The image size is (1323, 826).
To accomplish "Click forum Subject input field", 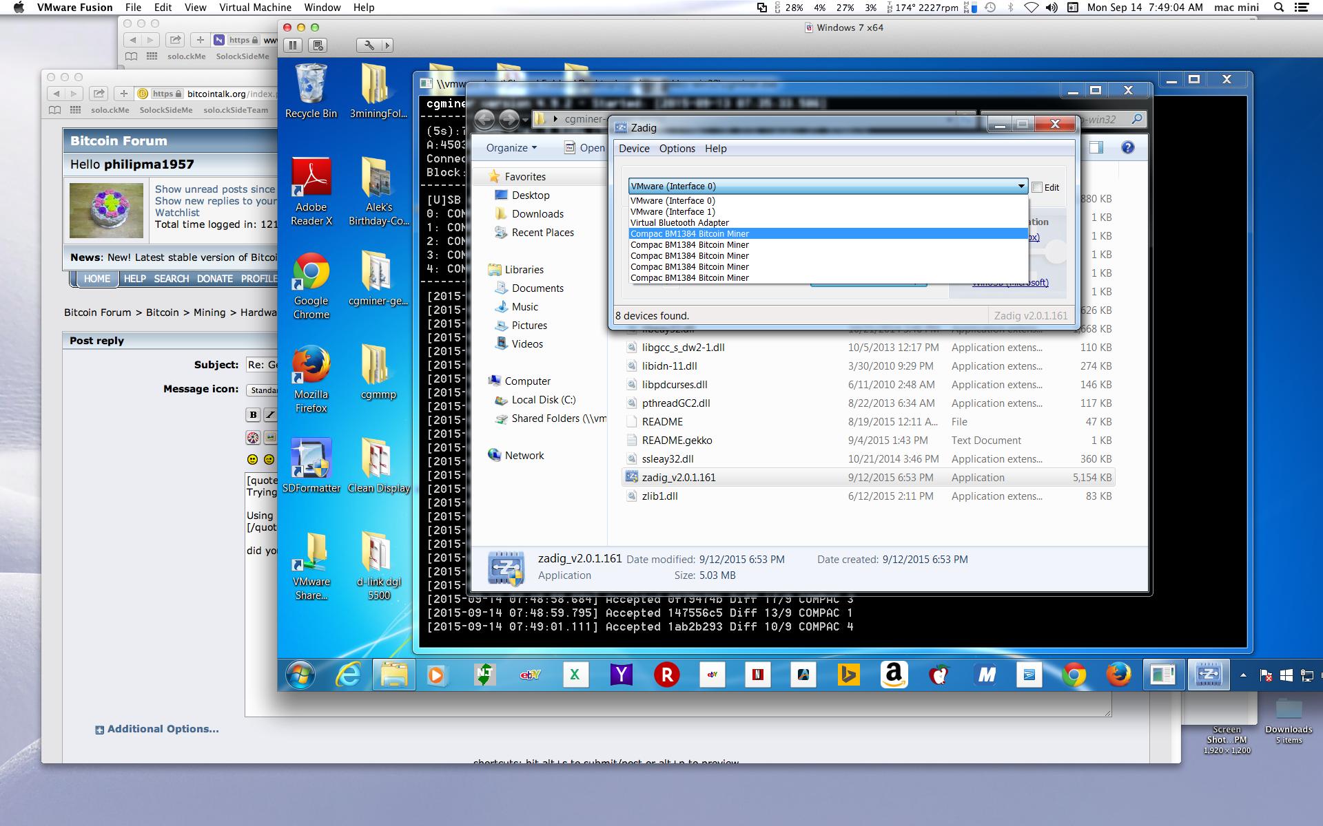I will pos(262,365).
